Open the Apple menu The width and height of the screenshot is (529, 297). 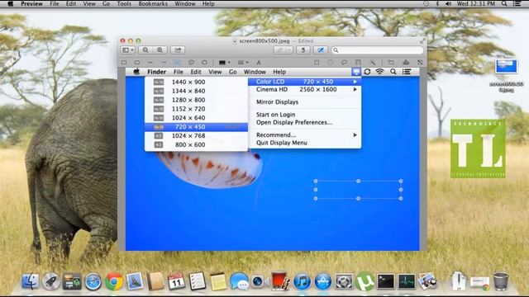pos(11,3)
